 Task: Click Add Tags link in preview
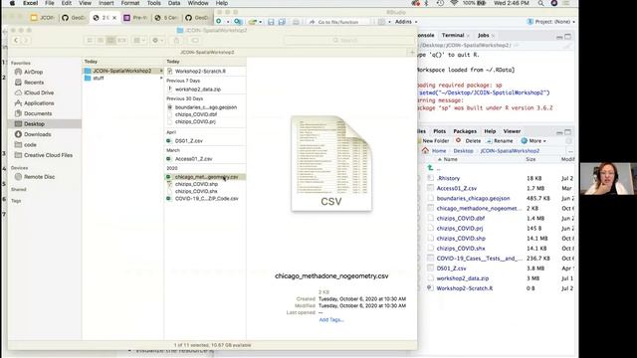(331, 320)
